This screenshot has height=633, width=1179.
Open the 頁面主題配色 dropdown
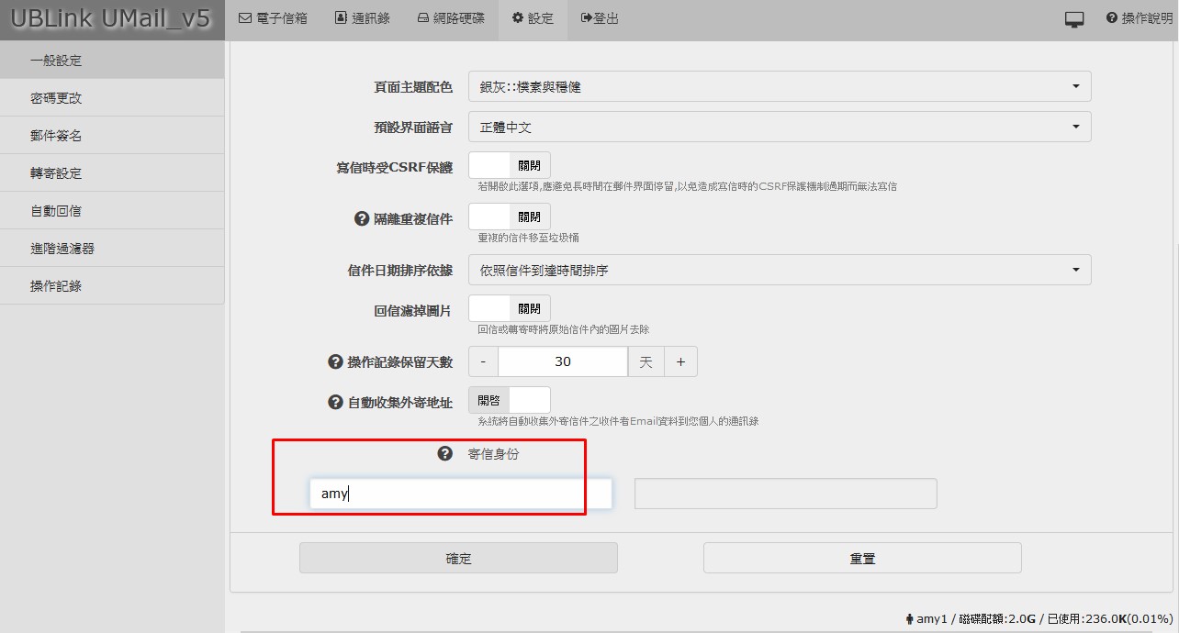(779, 86)
